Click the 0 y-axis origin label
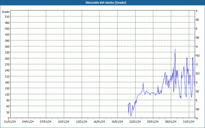 9,118
